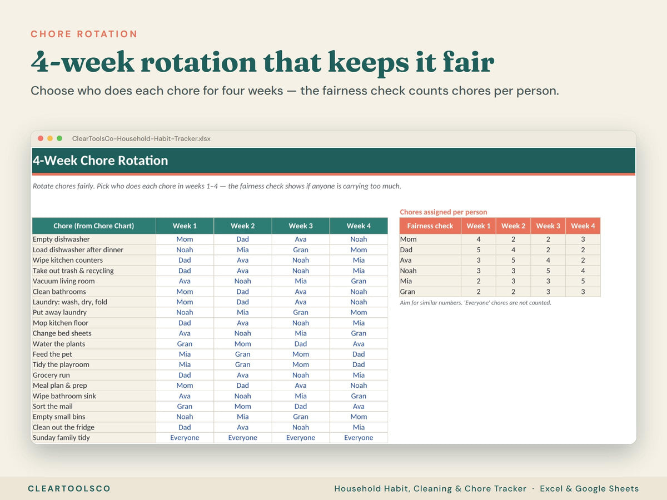Viewport: 667px width, 500px height.
Task: Select Mom's Week 1 fairness count
Action: (479, 239)
